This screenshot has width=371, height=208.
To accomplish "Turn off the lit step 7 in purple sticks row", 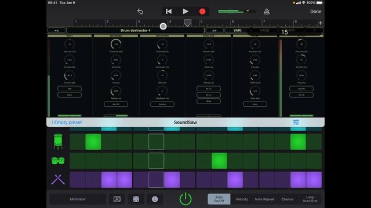I will point(172,180).
